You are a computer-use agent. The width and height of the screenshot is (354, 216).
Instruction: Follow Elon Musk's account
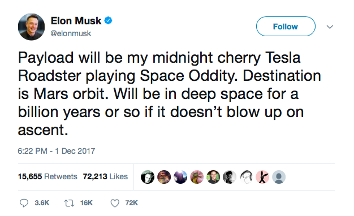[286, 27]
